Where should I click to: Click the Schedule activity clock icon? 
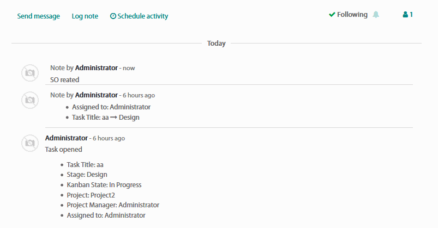point(113,16)
